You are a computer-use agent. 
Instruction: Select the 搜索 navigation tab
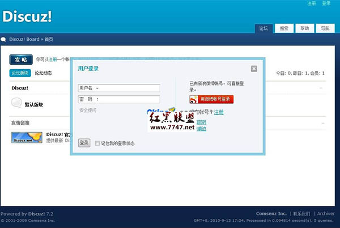point(284,28)
